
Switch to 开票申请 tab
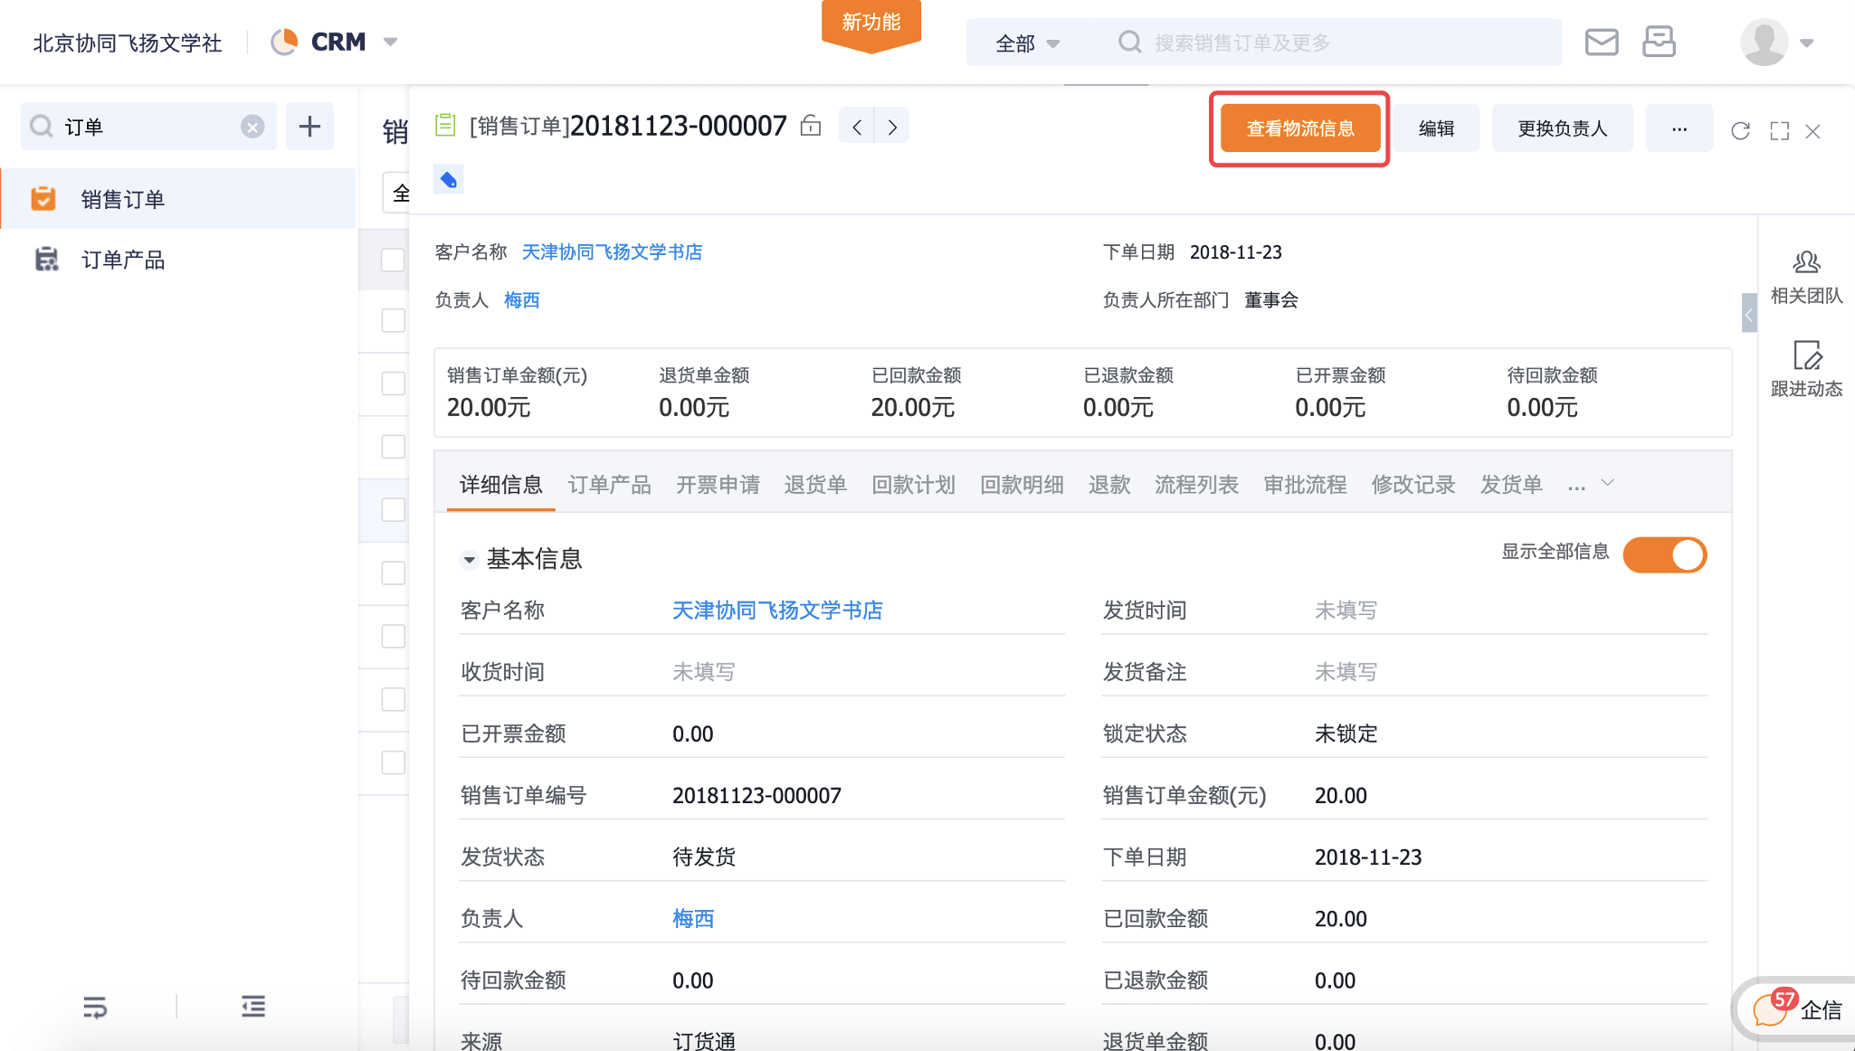click(x=718, y=485)
